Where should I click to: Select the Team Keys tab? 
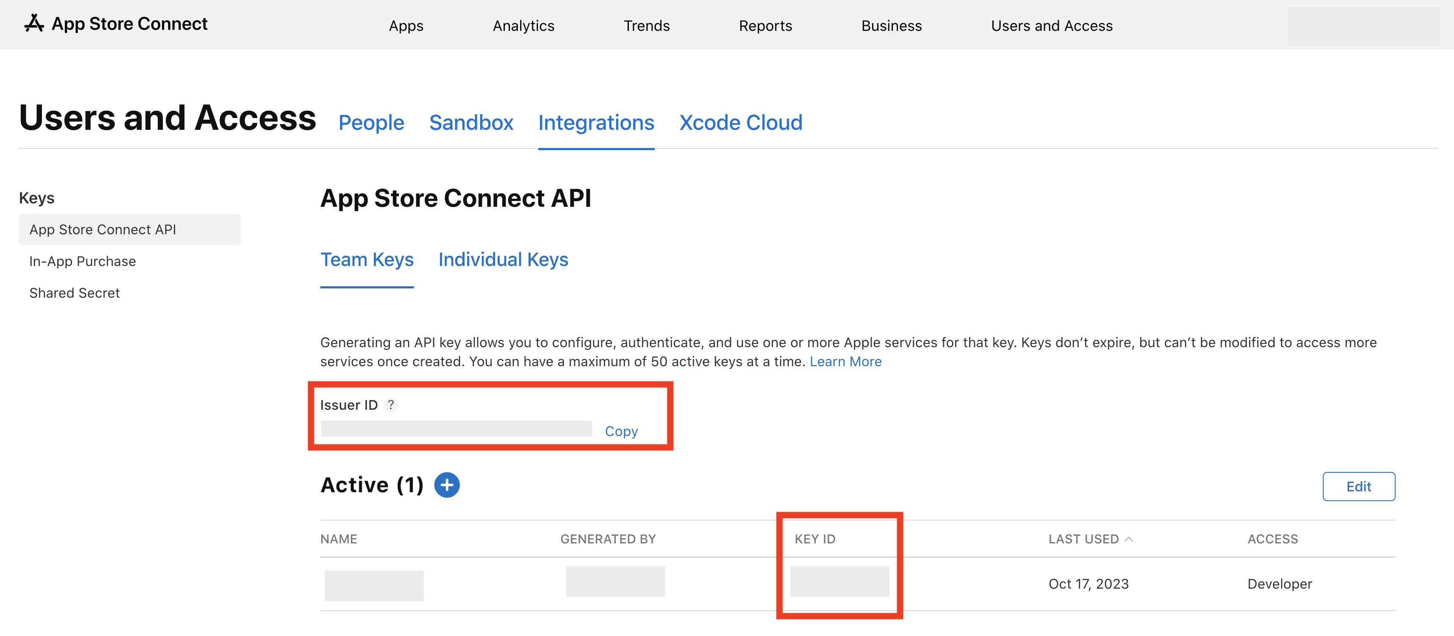pos(367,259)
